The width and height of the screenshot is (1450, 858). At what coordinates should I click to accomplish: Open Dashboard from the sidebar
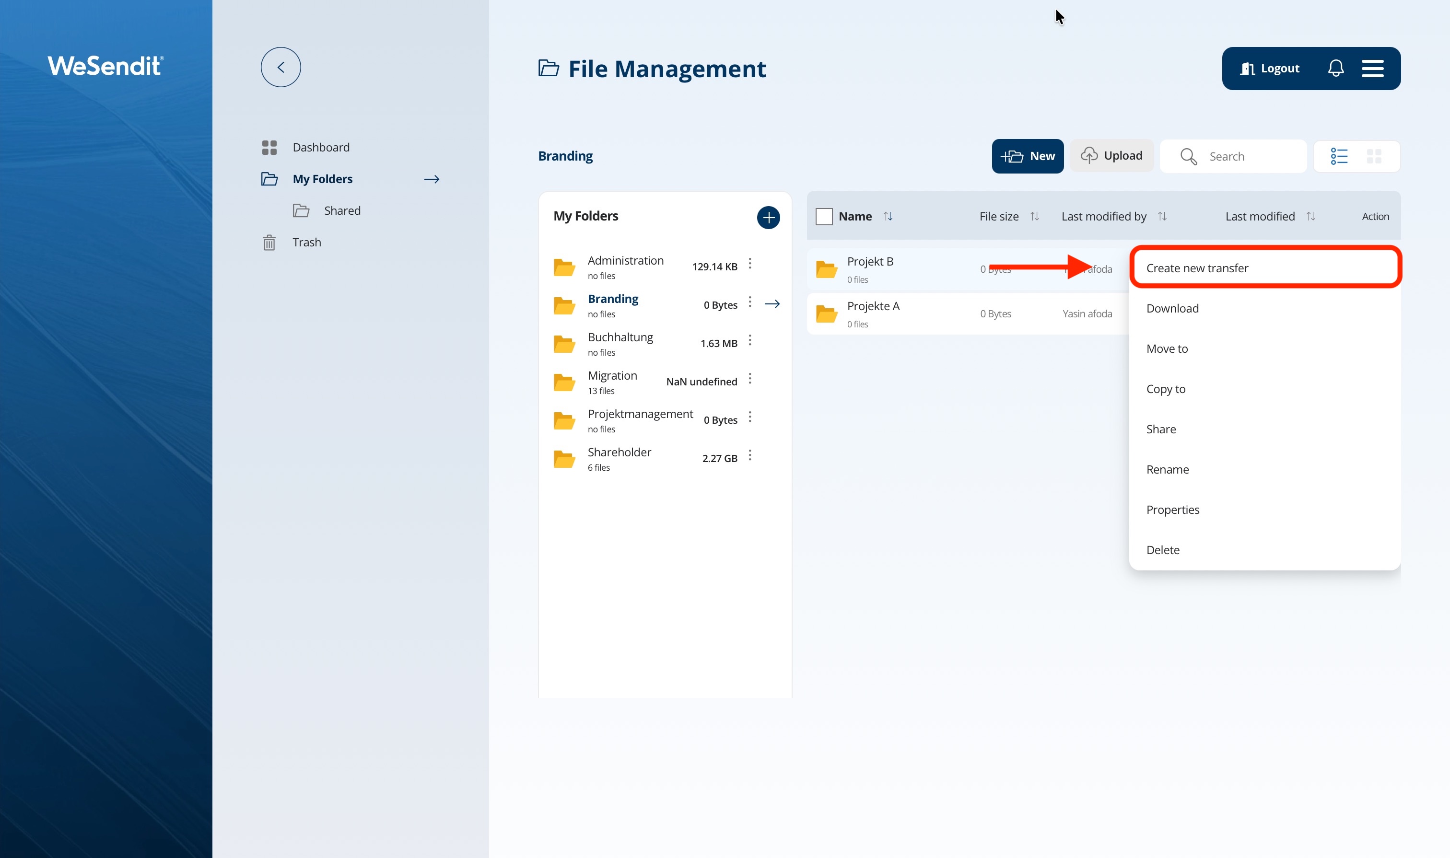[x=320, y=148]
